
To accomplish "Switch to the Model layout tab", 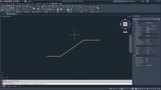I will point(4,86).
